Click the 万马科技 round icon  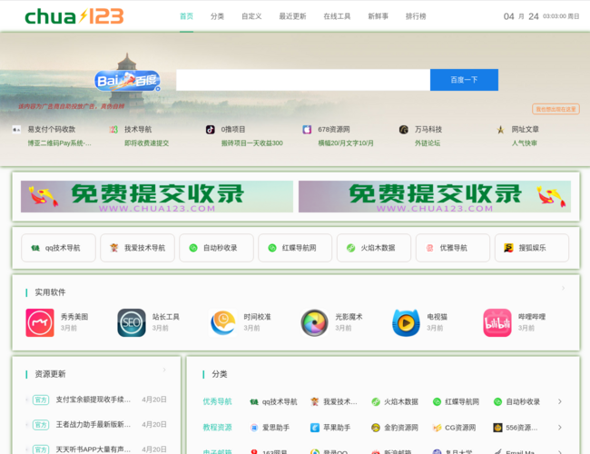click(x=404, y=130)
